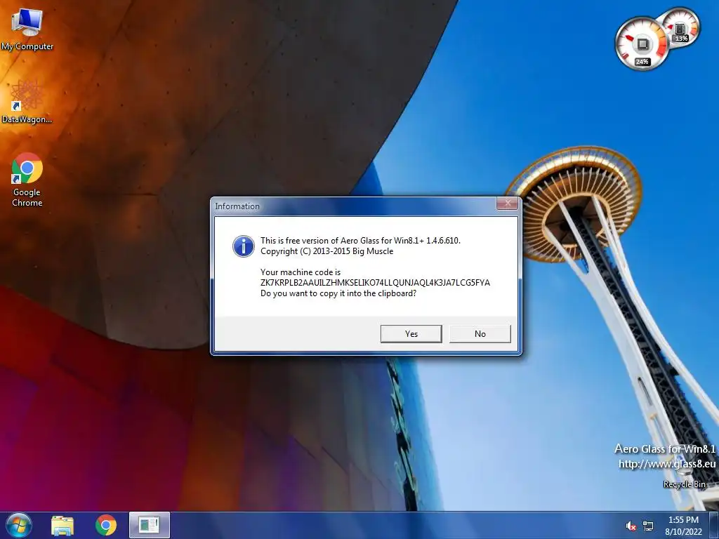Close the Information dialog with X

507,204
